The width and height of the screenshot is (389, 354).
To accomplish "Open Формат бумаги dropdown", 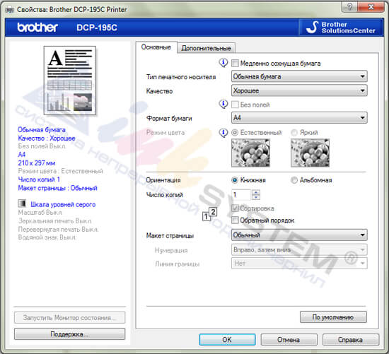I will (x=299, y=117).
